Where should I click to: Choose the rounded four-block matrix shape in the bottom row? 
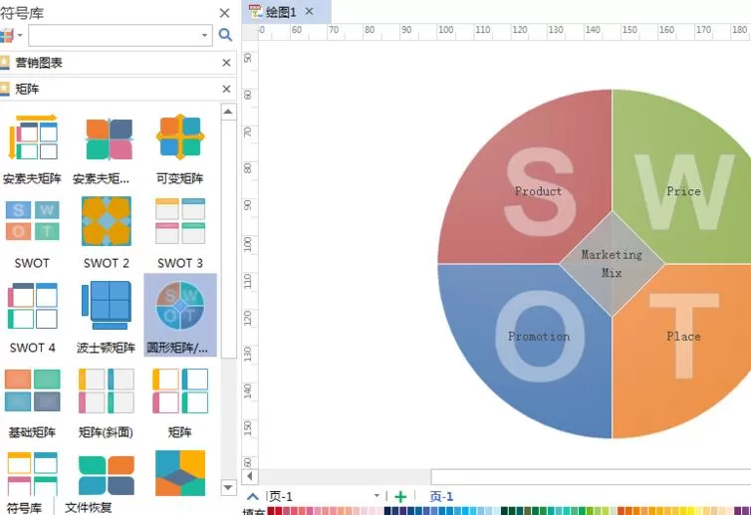click(x=107, y=475)
